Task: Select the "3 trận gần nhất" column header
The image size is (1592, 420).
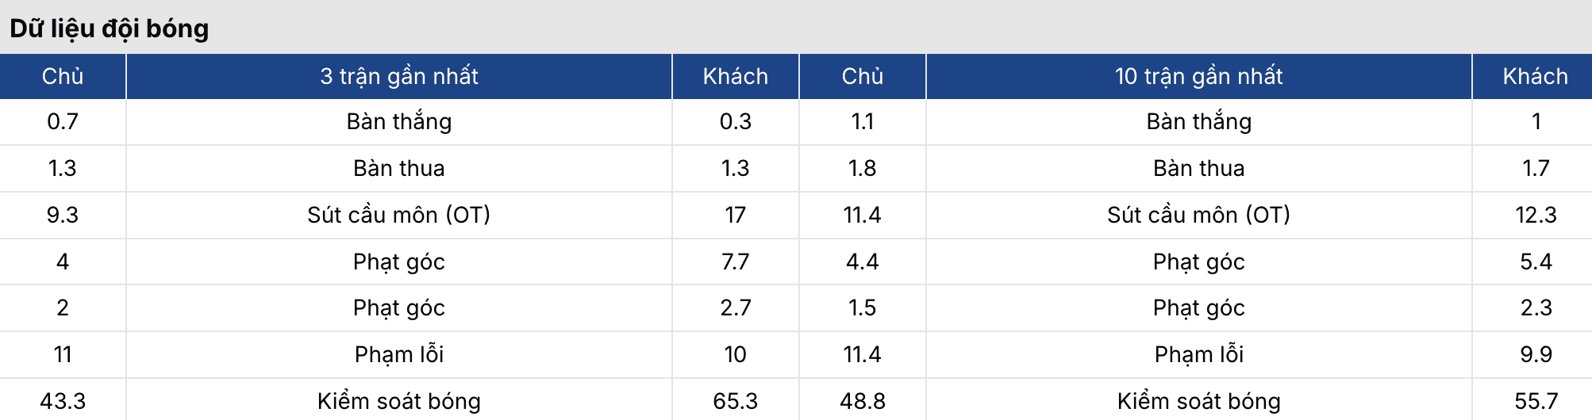Action: (x=398, y=76)
